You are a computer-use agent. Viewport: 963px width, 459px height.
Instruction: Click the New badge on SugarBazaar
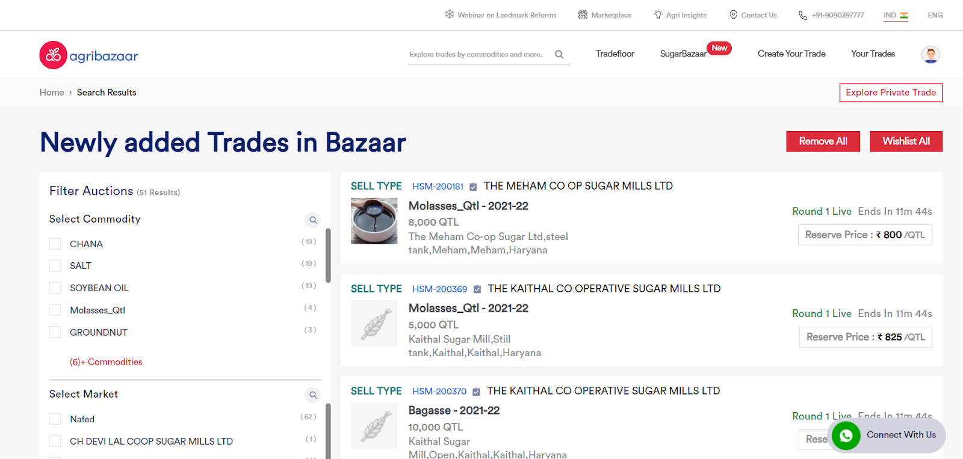[719, 48]
